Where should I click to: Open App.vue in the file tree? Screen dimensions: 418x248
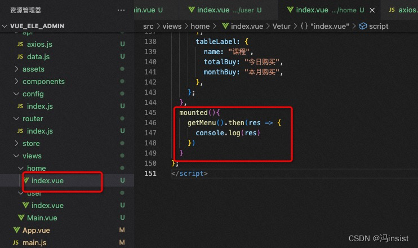[x=36, y=230]
